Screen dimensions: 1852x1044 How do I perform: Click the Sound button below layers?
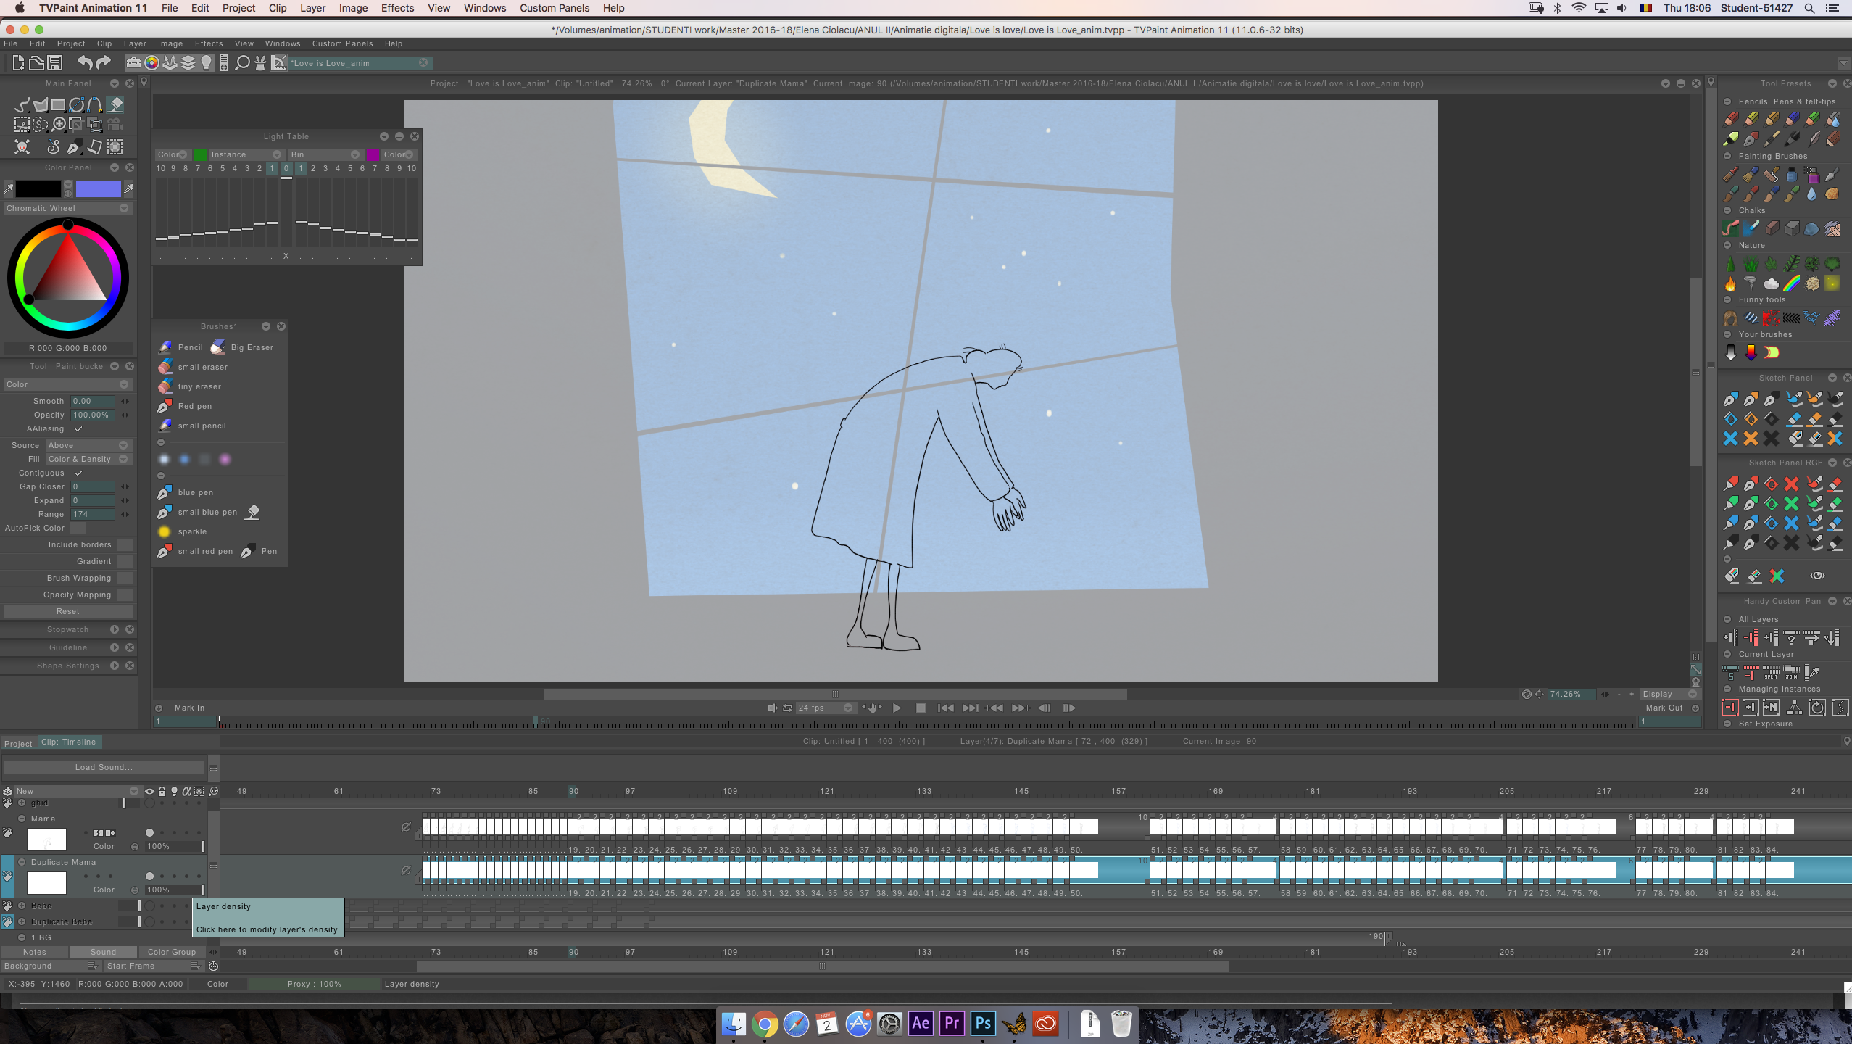coord(103,953)
